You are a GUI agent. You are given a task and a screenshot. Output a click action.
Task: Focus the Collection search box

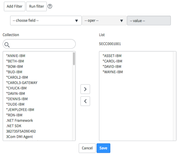pos(39,44)
